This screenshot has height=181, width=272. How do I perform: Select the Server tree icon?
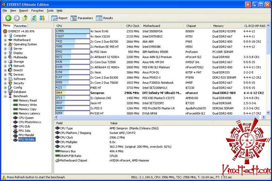11,48
